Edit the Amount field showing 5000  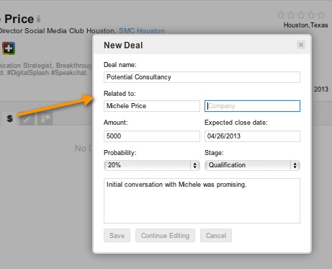coord(152,136)
